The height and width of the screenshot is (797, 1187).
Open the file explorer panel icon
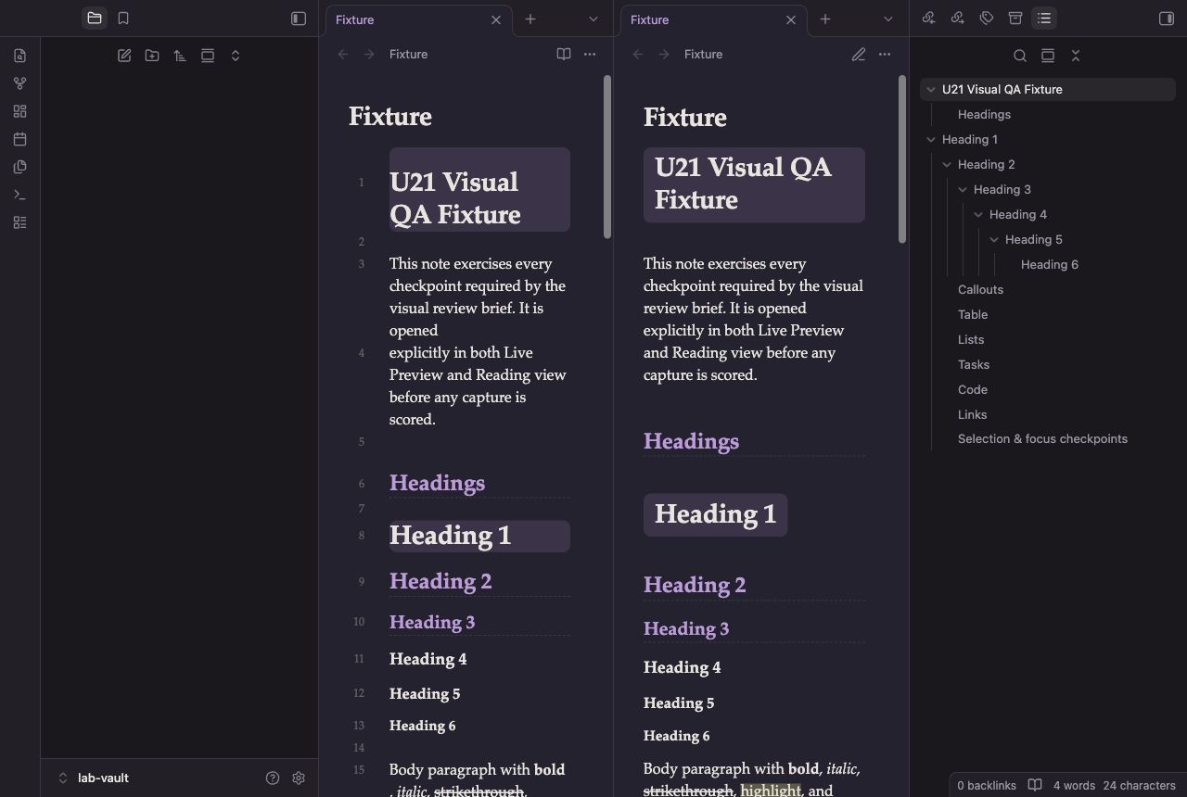(x=94, y=19)
